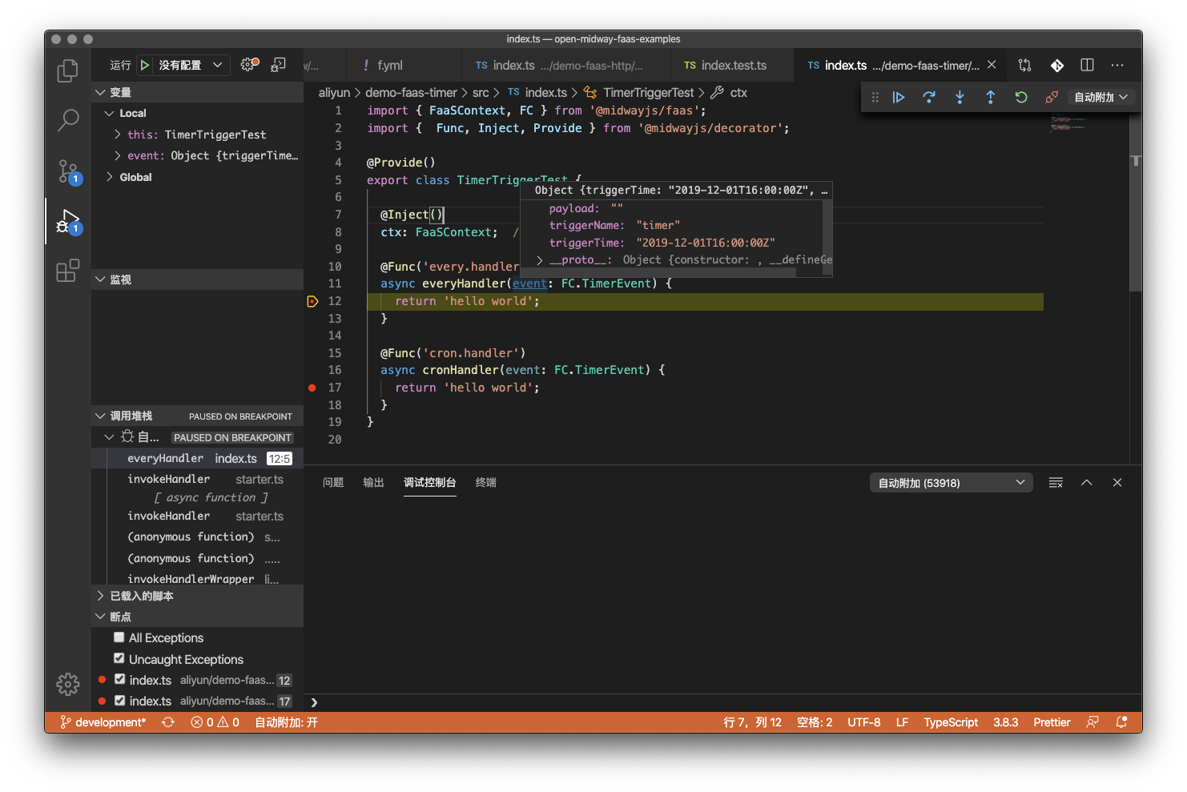Click TypeScript language mode in status bar
The image size is (1187, 792).
coord(950,722)
